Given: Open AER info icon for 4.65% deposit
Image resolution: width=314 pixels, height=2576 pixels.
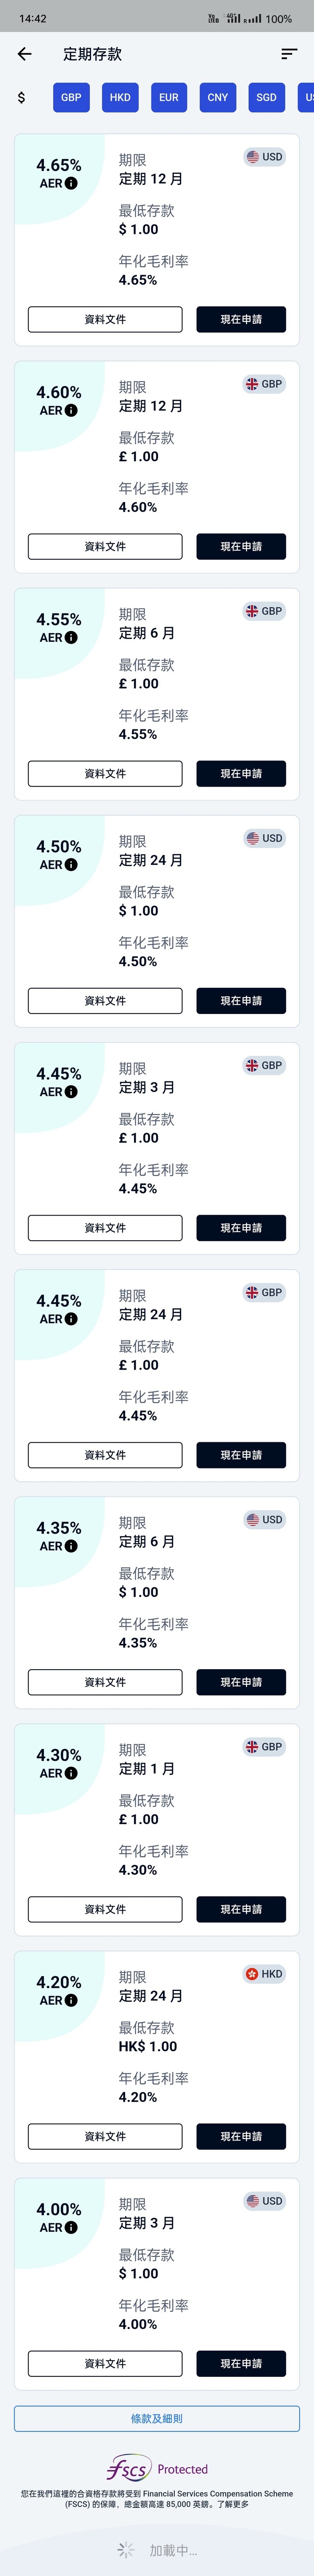Looking at the screenshot, I should (71, 184).
